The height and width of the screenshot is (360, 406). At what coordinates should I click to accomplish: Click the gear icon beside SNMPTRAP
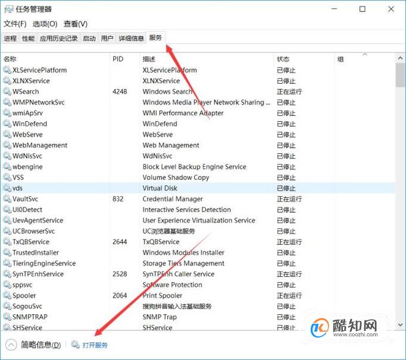[7, 317]
